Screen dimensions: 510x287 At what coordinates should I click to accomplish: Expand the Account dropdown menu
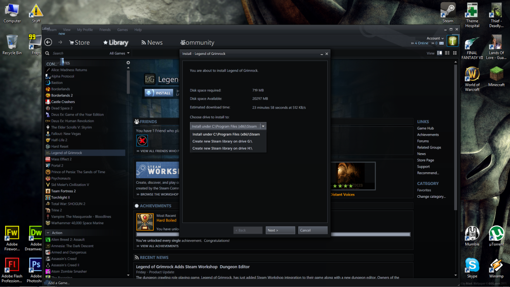pyautogui.click(x=435, y=38)
